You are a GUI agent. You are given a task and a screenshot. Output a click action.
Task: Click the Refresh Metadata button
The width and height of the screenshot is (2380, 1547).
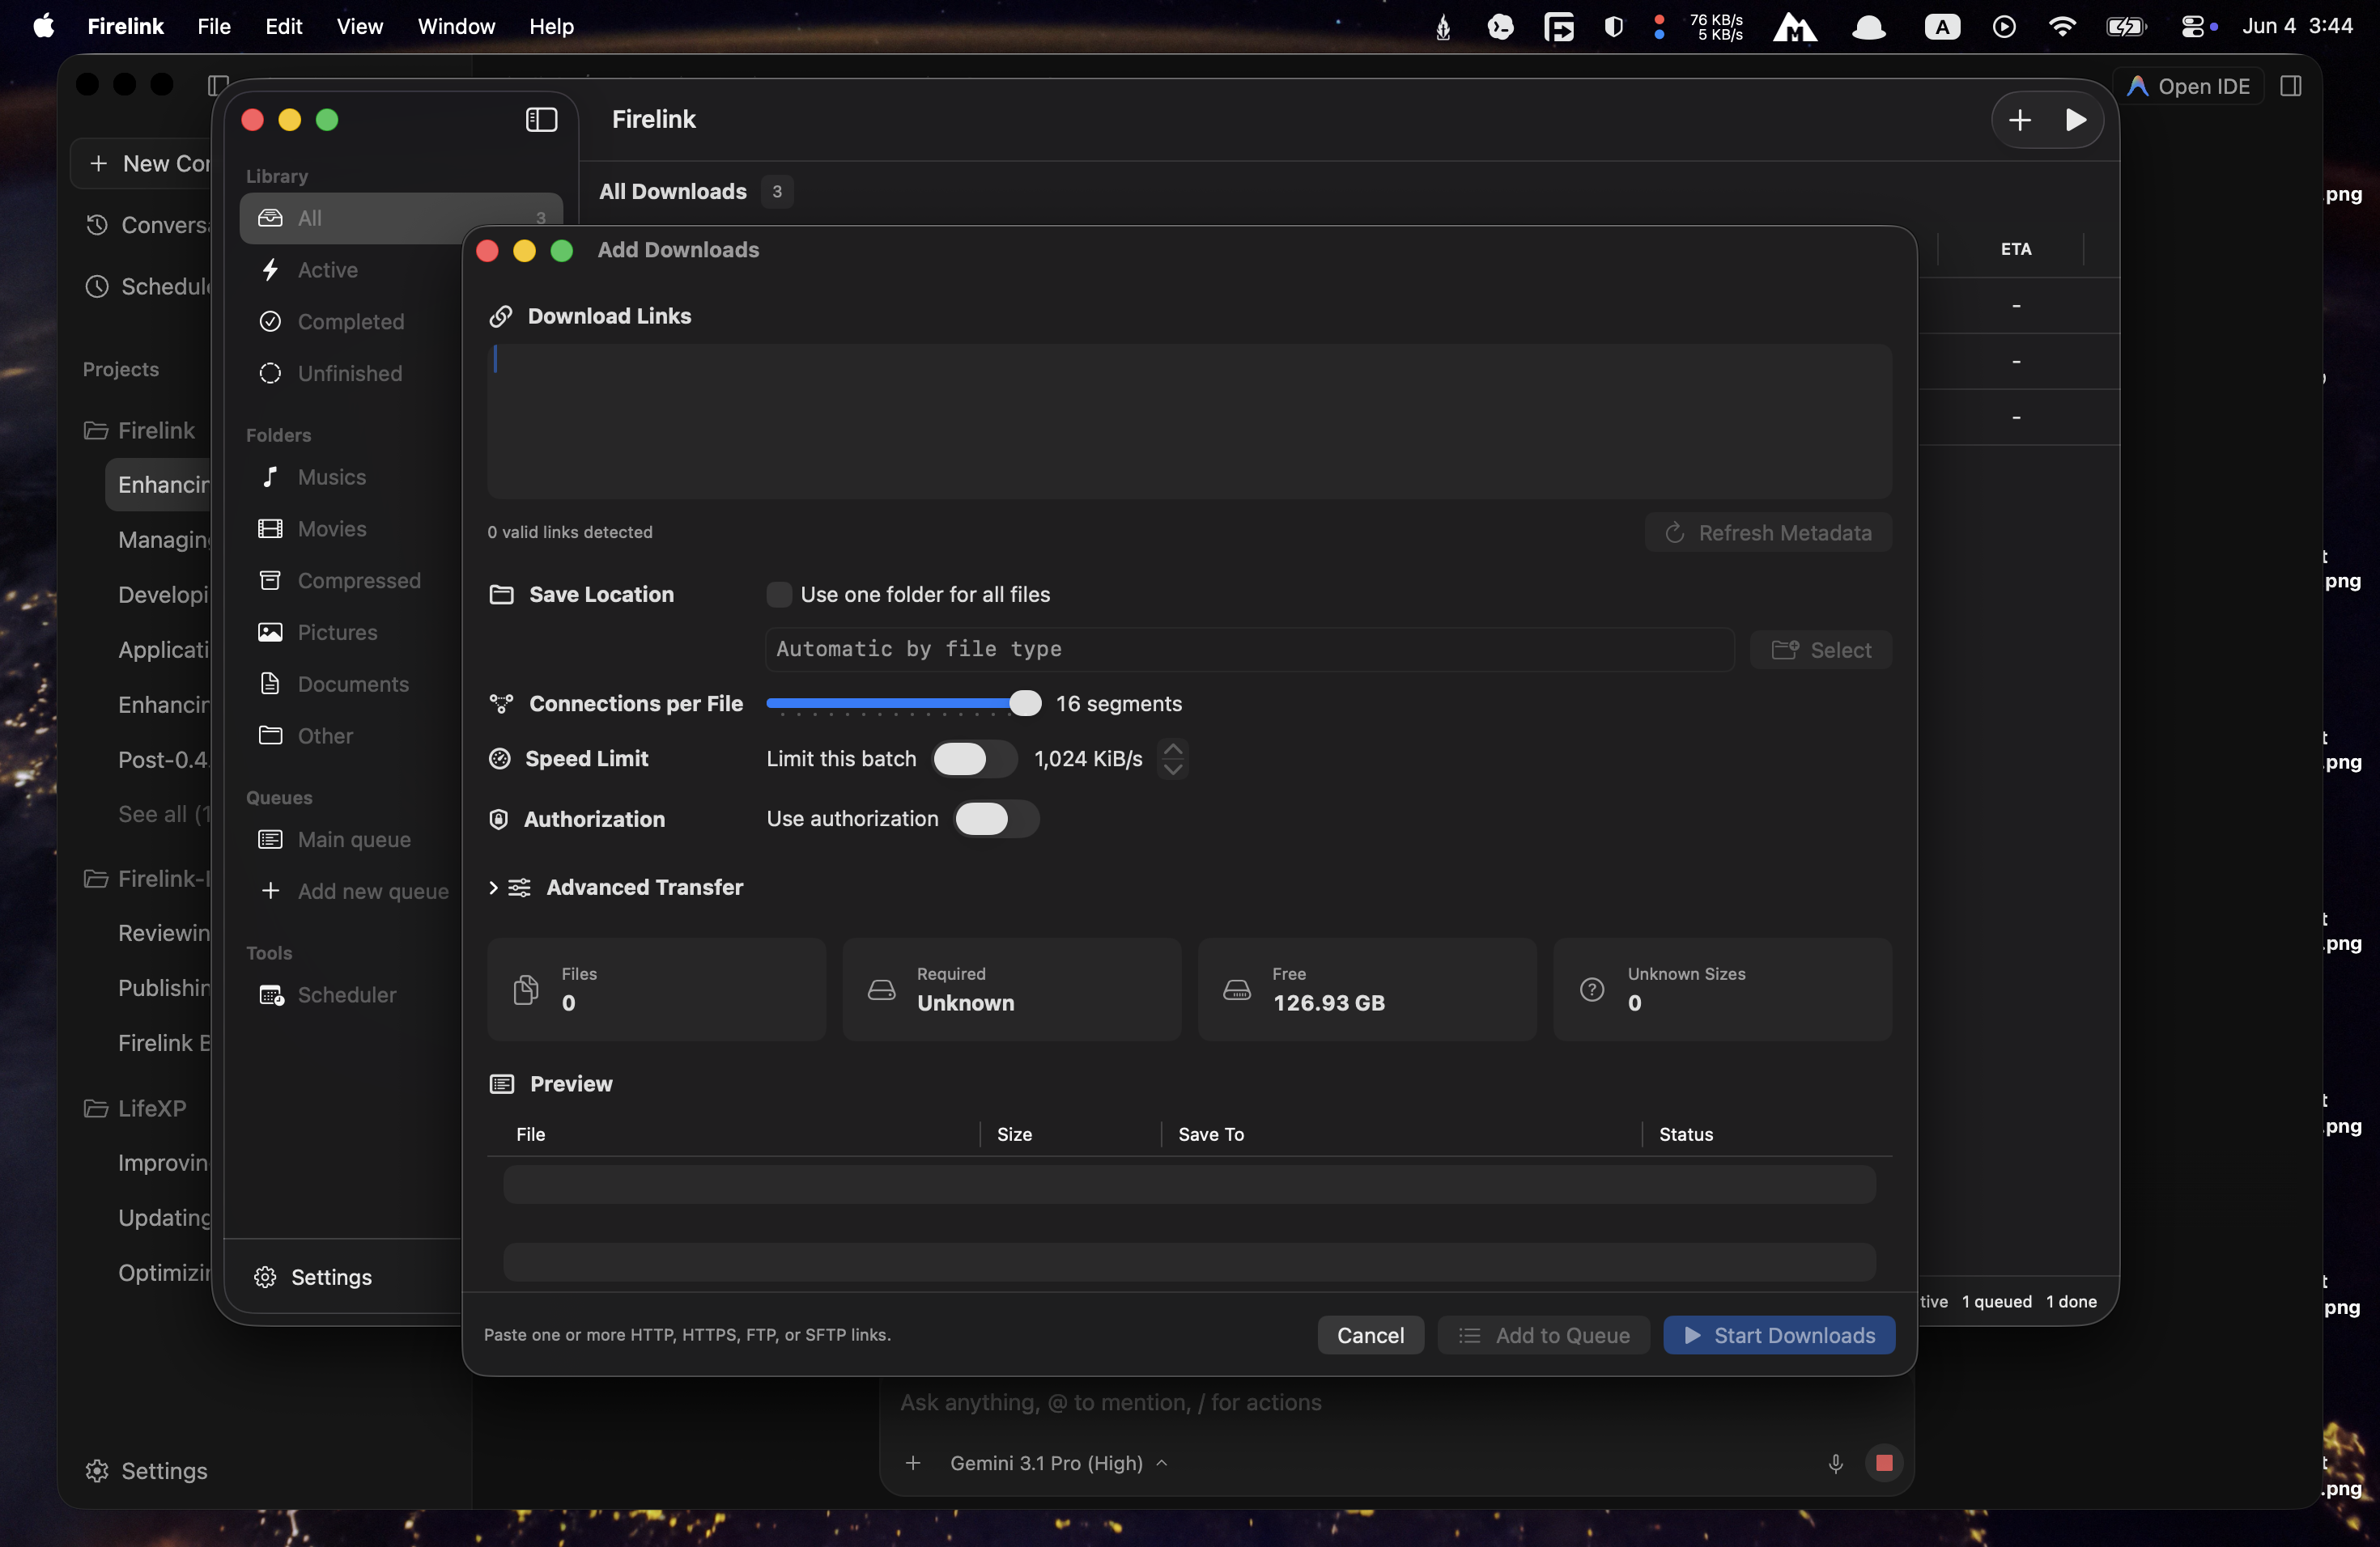(x=1767, y=532)
